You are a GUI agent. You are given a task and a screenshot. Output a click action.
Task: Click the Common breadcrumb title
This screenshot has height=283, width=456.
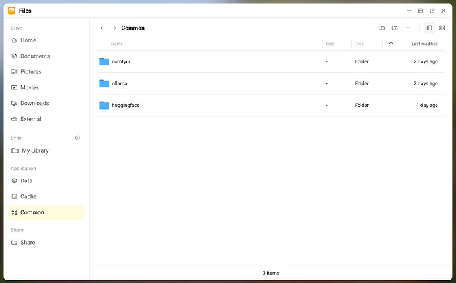pos(133,28)
